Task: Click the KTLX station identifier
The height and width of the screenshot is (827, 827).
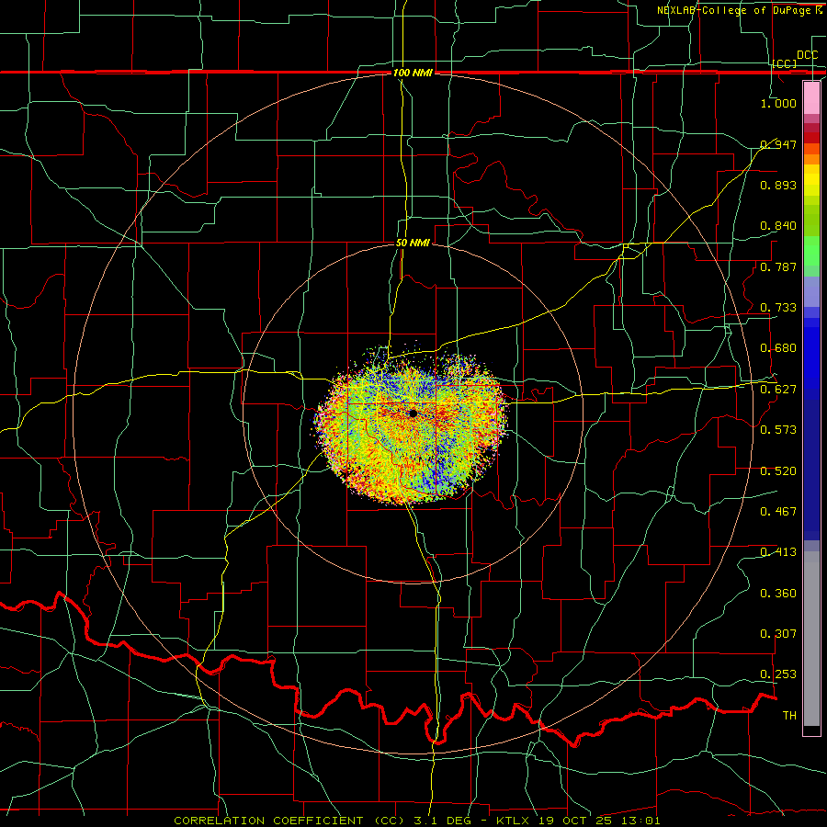Action: click(515, 821)
